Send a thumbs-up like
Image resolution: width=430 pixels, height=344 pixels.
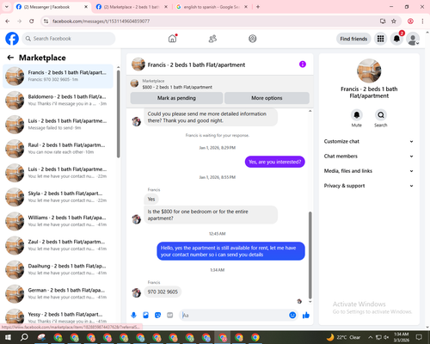click(306, 316)
